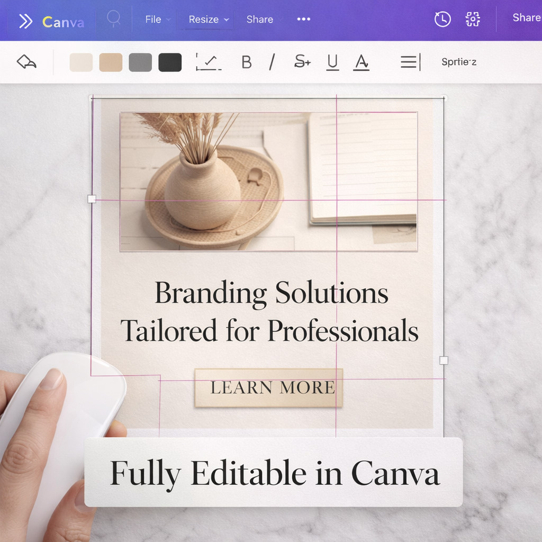Click the right side selection handle

[x=444, y=360]
